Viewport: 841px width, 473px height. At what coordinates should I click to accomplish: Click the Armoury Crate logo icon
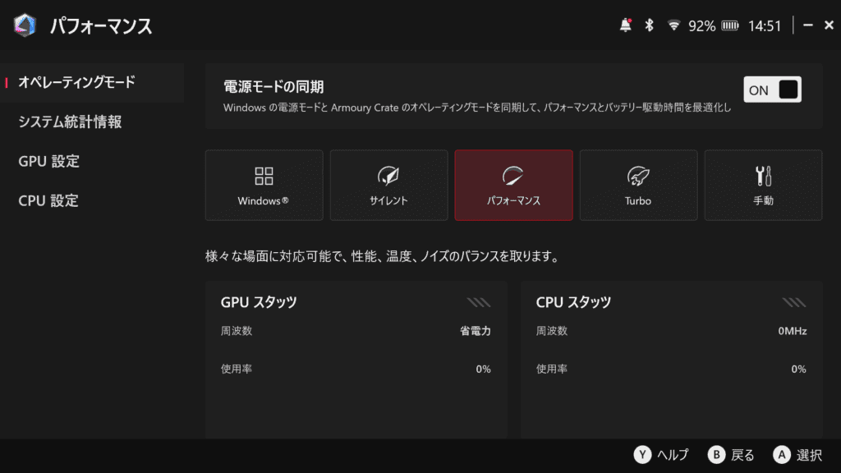click(25, 25)
